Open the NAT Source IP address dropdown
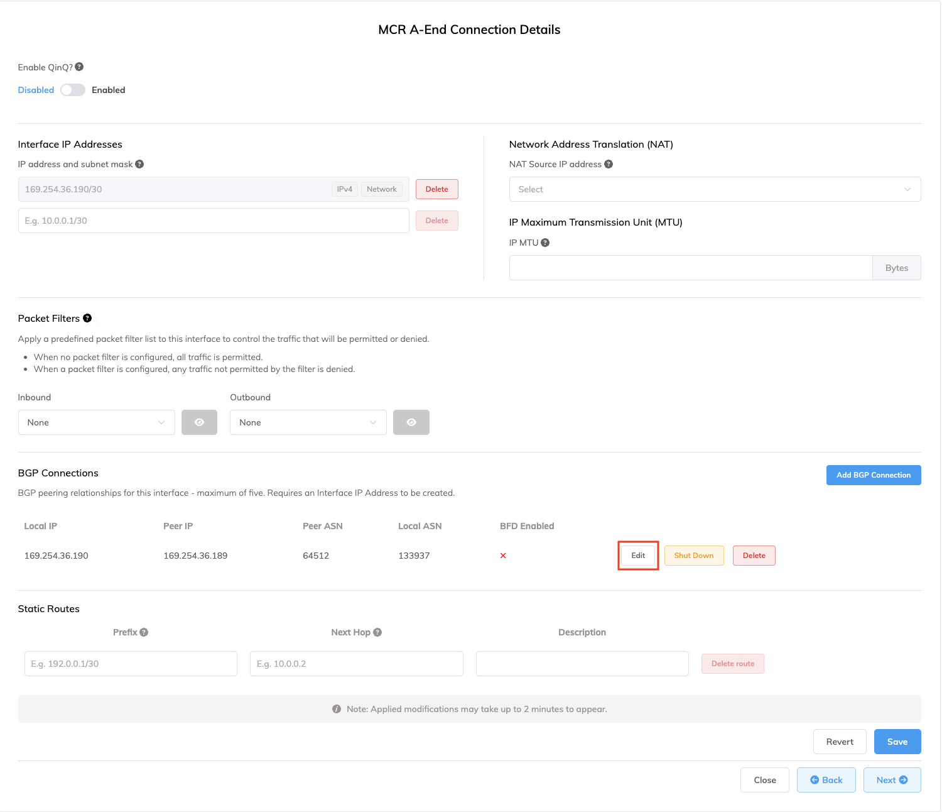This screenshot has height=812, width=942. (715, 189)
